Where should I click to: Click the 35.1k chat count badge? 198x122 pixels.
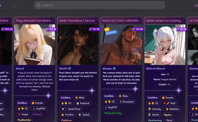click(182, 29)
